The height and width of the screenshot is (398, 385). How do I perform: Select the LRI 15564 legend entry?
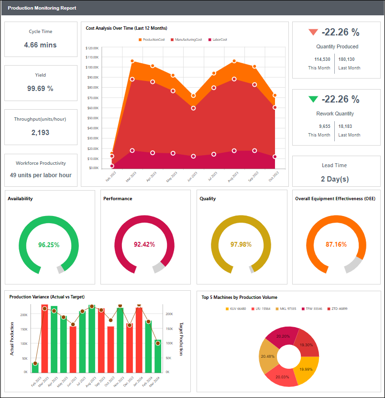(261, 308)
